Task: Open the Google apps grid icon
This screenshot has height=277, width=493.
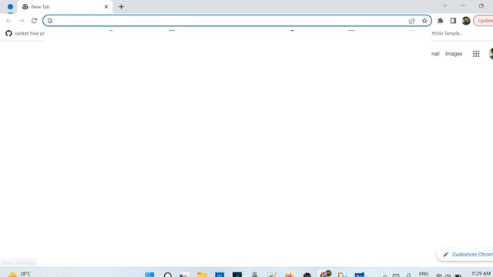Action: [476, 54]
